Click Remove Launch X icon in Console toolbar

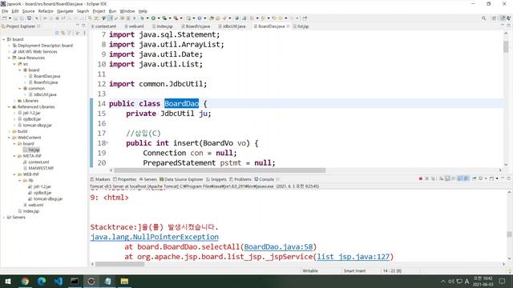426,178
